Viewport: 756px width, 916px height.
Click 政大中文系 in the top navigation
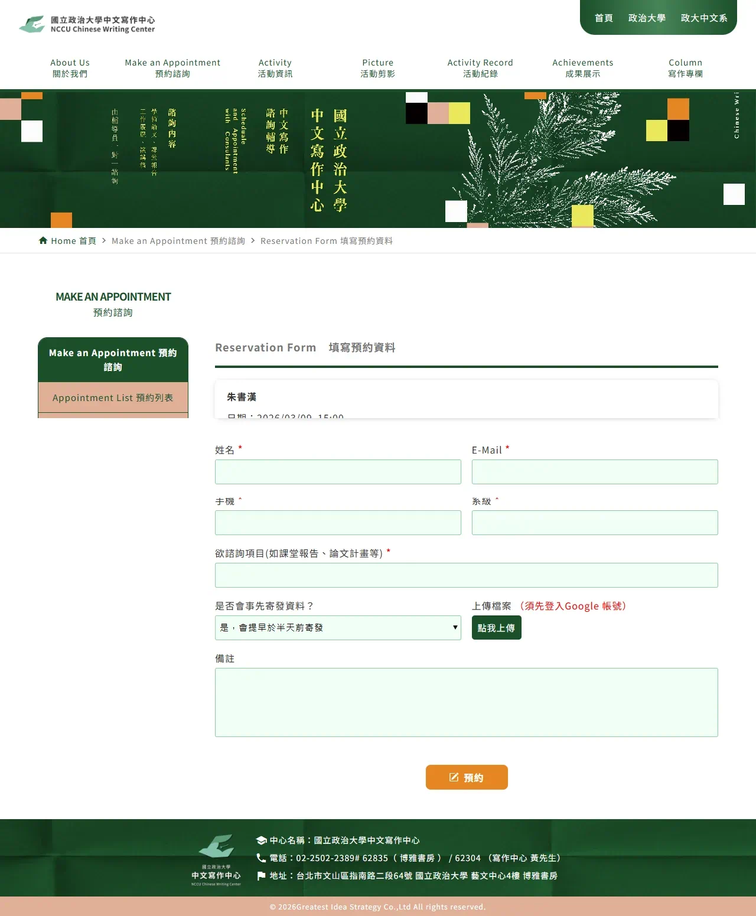click(703, 18)
